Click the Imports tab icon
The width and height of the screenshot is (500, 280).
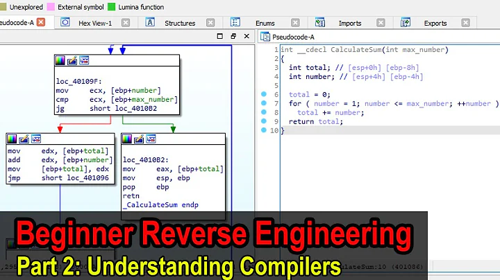point(320,22)
